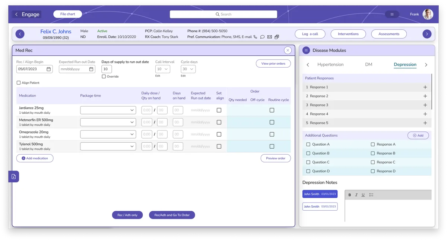Check the Response B checkbox
The image size is (447, 240).
[372, 153]
